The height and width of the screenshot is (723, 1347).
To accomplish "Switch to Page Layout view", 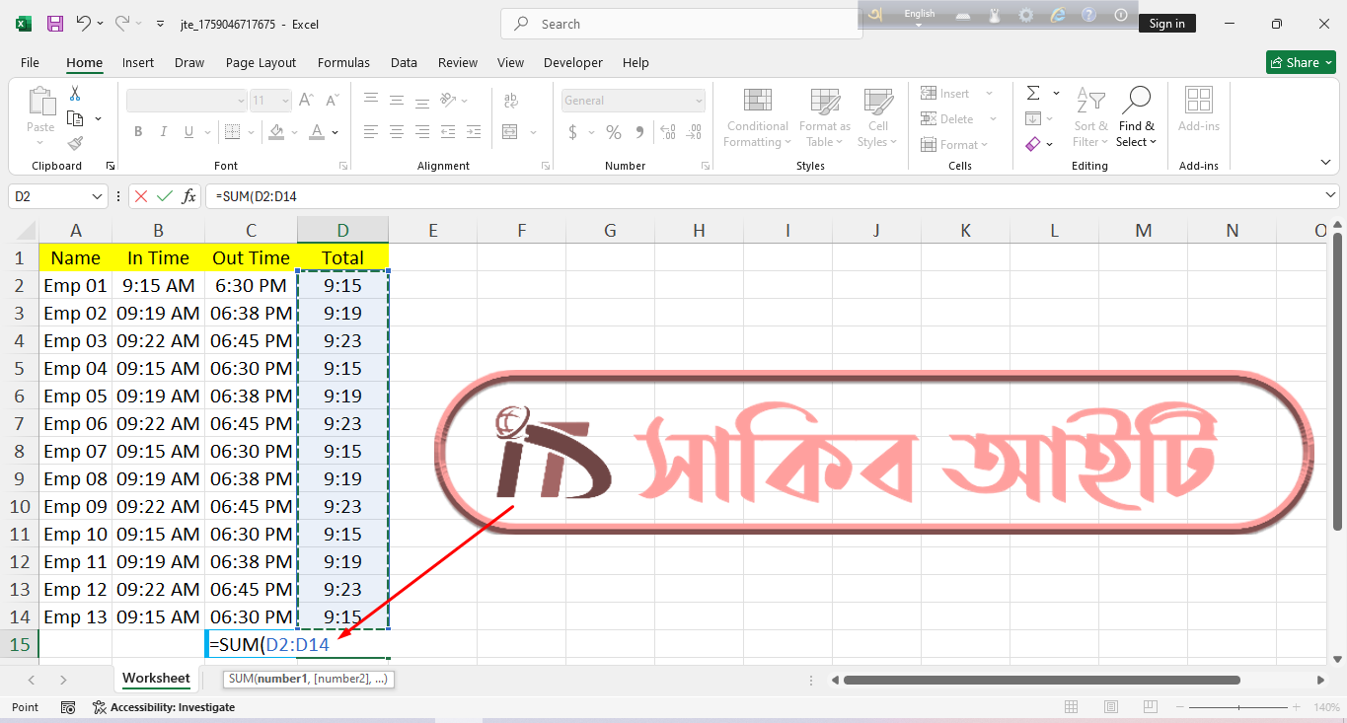I will [x=1111, y=707].
